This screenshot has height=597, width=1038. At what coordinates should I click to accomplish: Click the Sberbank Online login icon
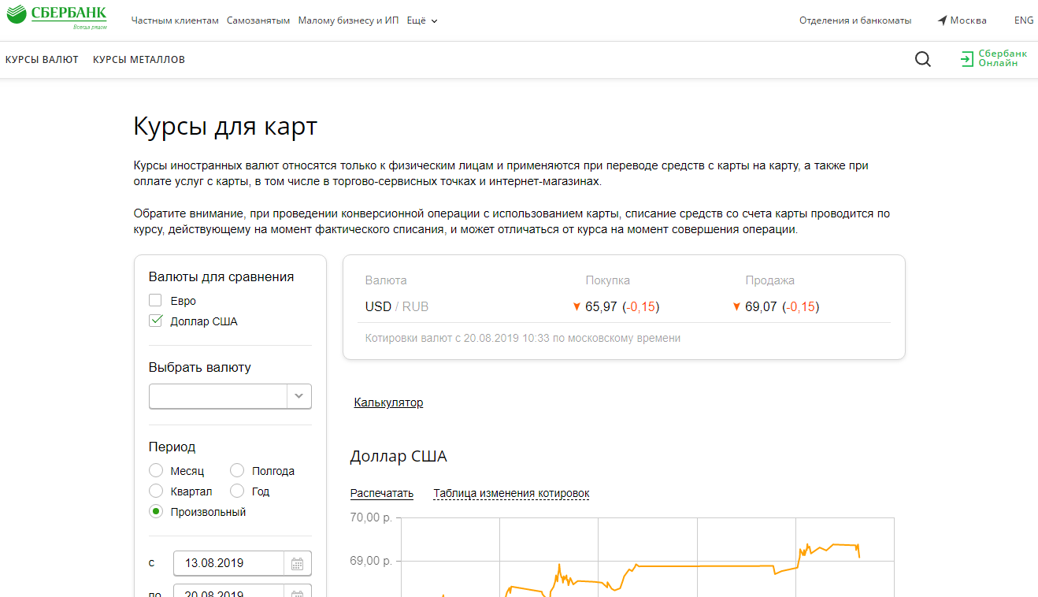(x=967, y=59)
